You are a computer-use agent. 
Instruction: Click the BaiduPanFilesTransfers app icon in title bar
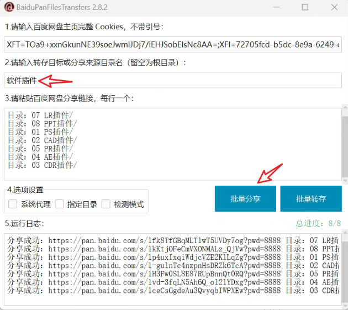9,8
